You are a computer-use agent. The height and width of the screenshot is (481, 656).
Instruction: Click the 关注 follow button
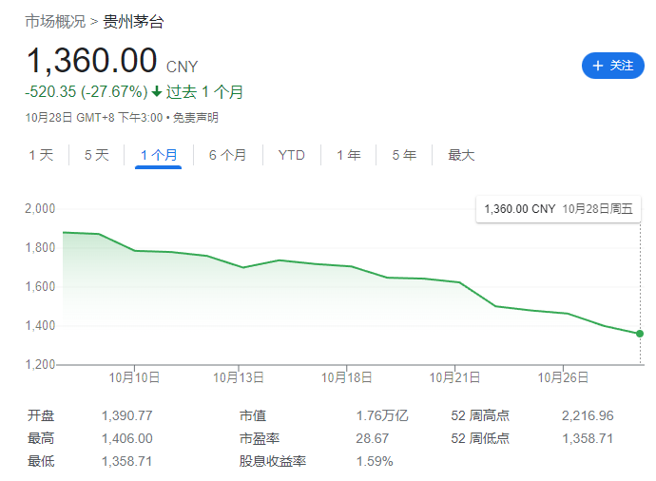click(612, 66)
